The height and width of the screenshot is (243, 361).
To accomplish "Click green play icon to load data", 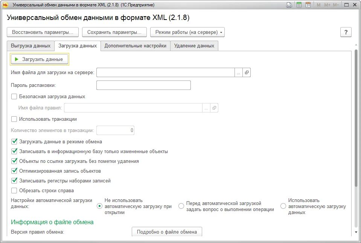I will click(16, 59).
